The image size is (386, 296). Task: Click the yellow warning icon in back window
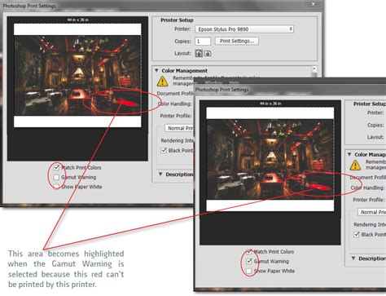pyautogui.click(x=162, y=81)
